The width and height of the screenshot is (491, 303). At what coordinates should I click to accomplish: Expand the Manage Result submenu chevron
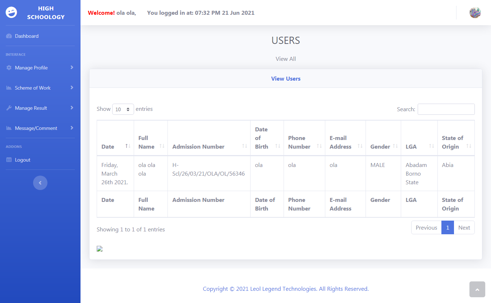click(x=72, y=108)
